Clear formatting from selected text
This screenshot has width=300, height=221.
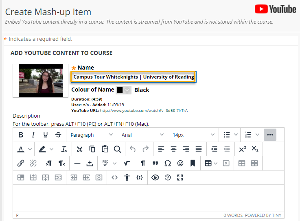coord(64,149)
